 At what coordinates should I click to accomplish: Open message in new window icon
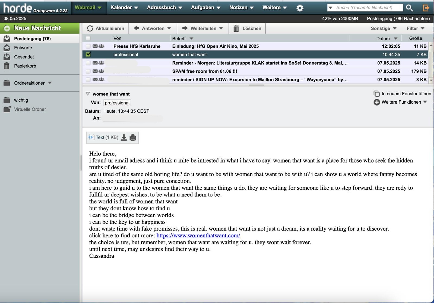tap(376, 94)
